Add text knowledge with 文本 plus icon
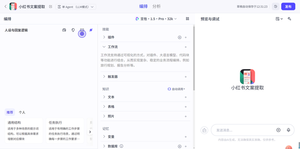Image resolution: width=300 pixels, height=149 pixels. click(185, 97)
